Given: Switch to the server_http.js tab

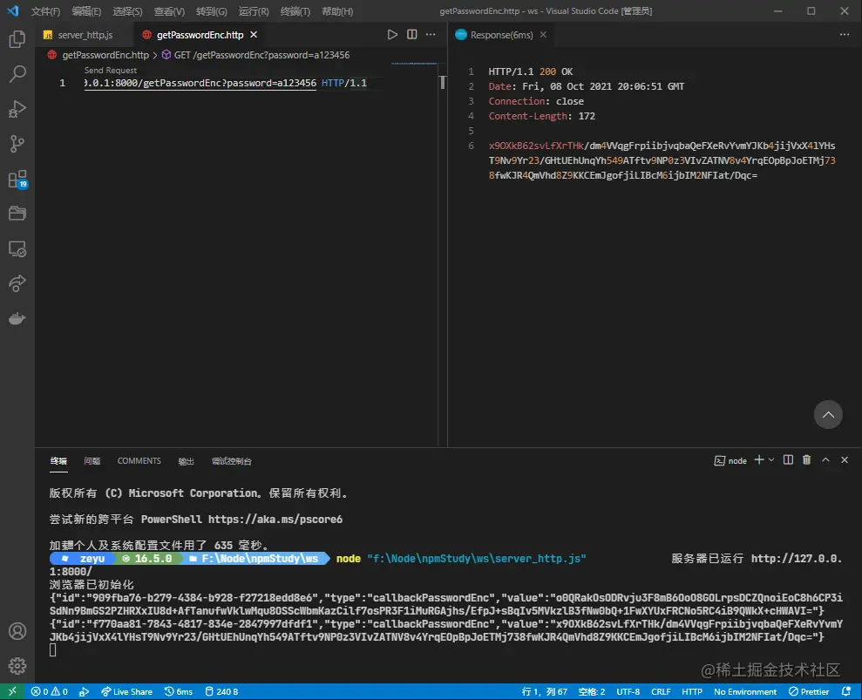Looking at the screenshot, I should click(85, 35).
